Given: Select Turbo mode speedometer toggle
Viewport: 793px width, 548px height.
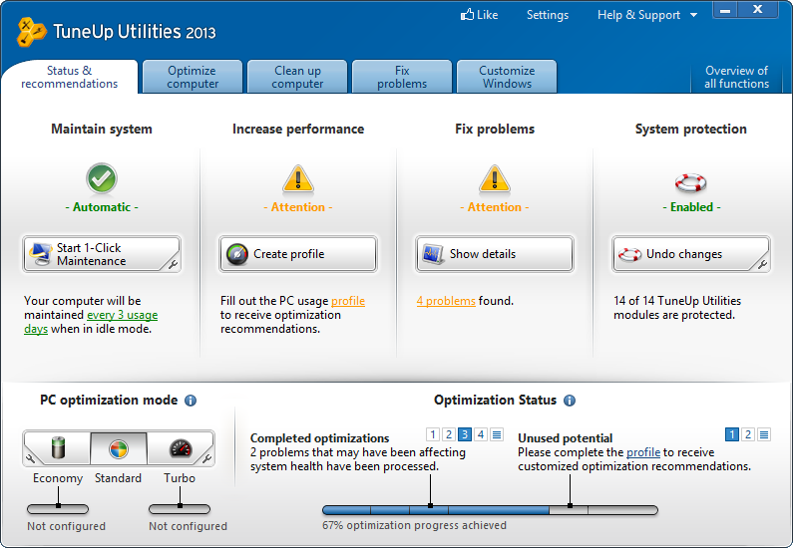Looking at the screenshot, I should click(x=180, y=448).
